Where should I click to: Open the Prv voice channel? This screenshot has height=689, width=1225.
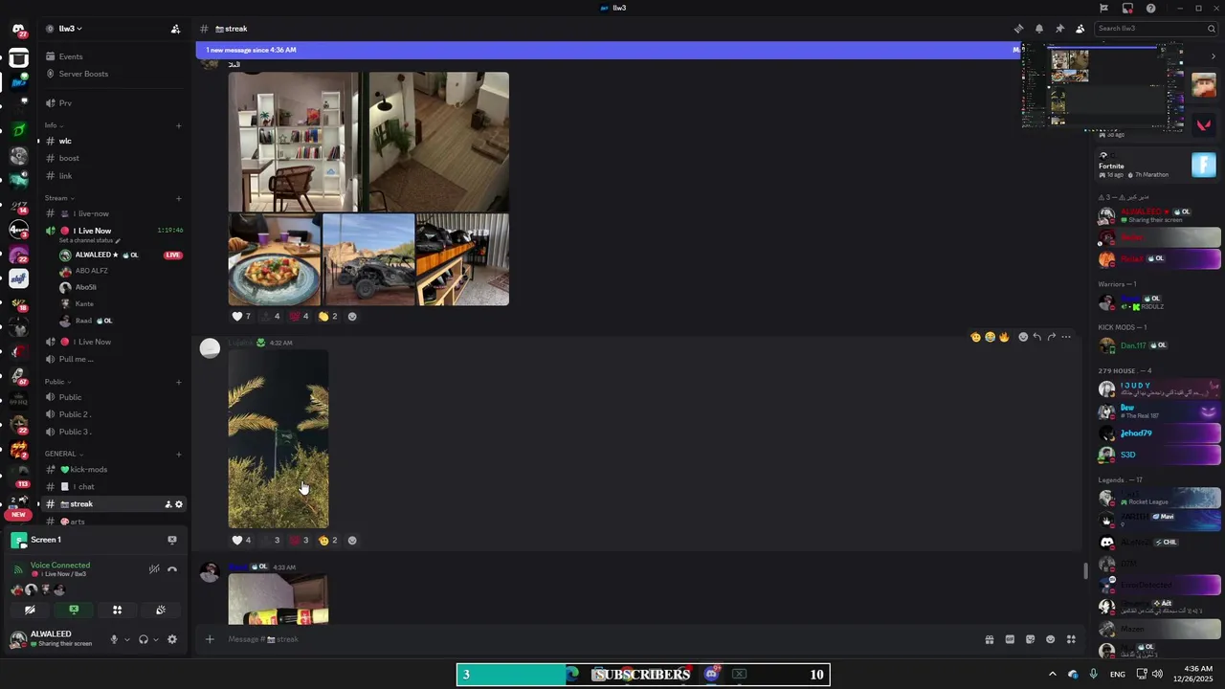point(65,102)
